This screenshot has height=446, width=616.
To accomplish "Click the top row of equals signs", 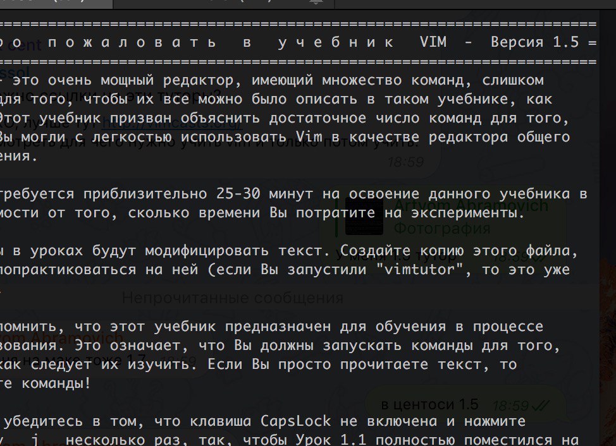I will 299,25.
